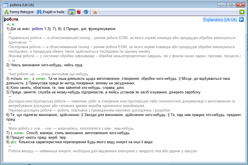Collapse examples dots under definition 2

click(x=10, y=69)
